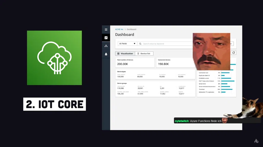Switch to the Visualization tab
The image size is (263, 147).
point(125,53)
